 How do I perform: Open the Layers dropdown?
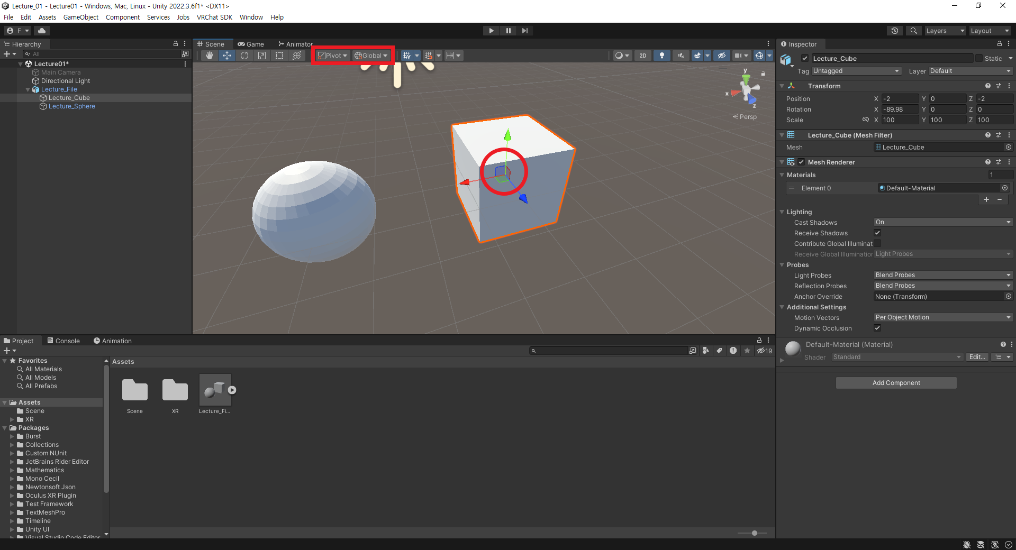(945, 31)
